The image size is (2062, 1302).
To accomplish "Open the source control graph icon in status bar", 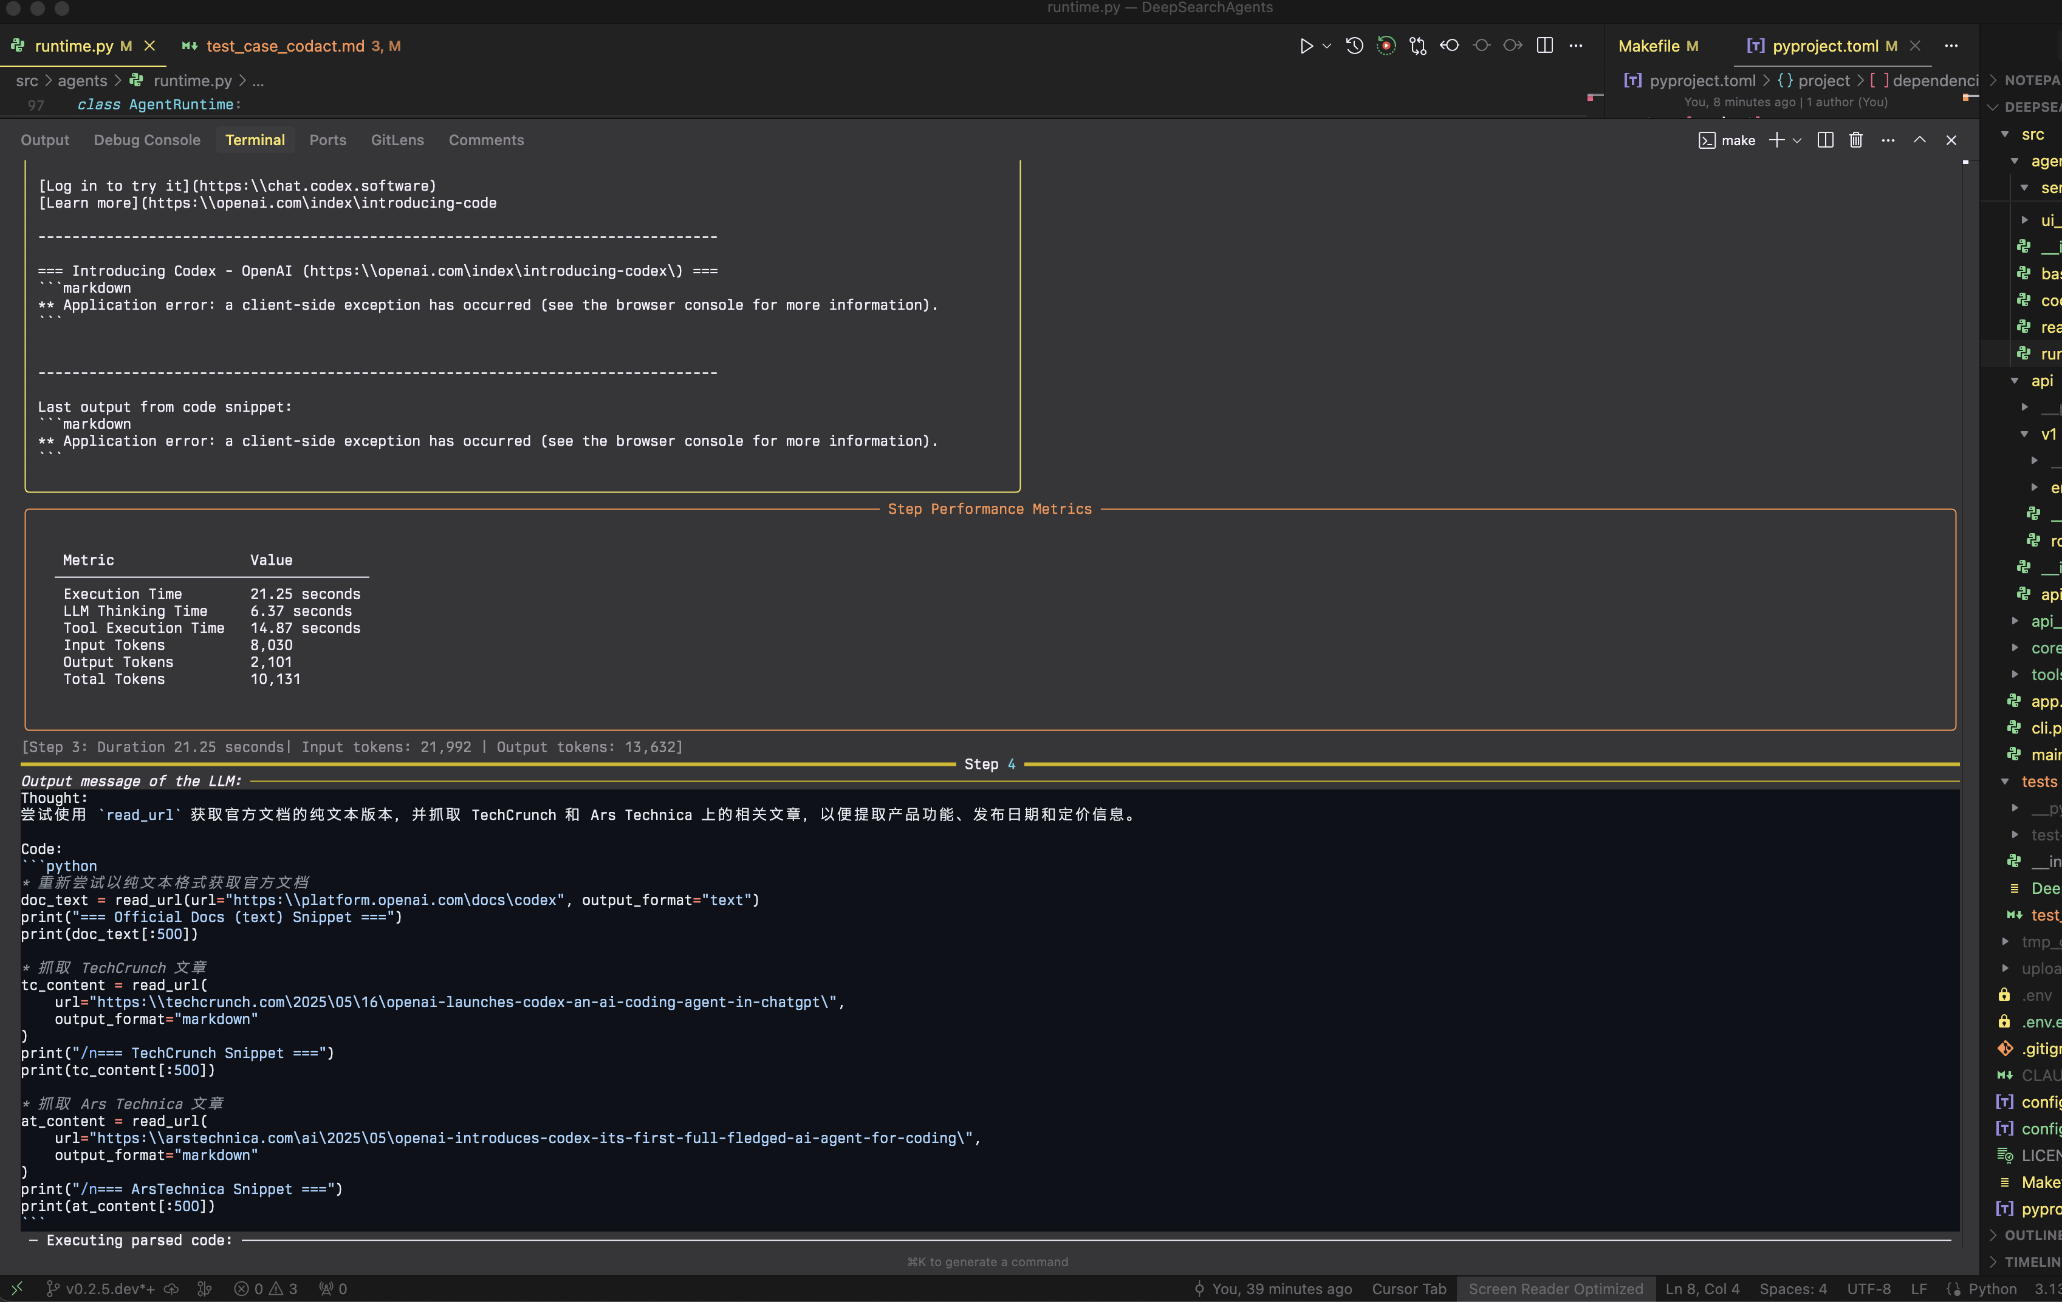I will point(205,1288).
